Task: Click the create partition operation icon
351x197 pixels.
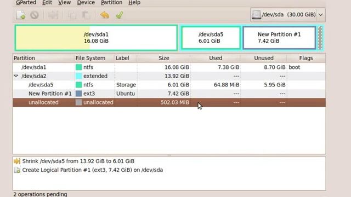Action: pos(17,170)
